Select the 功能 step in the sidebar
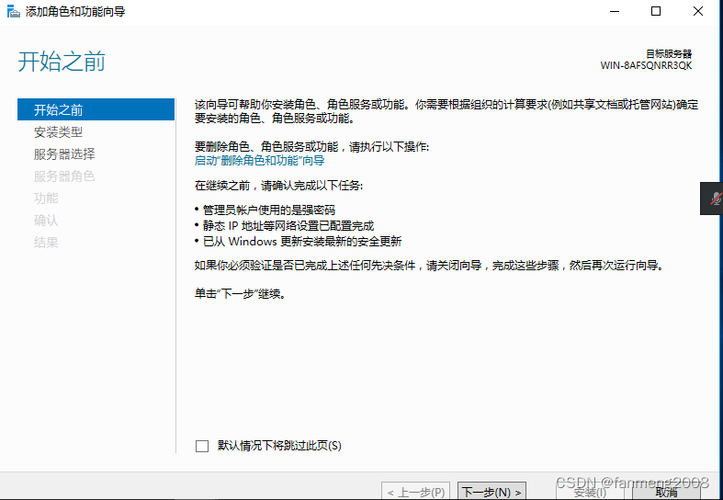This screenshot has width=723, height=500. (x=46, y=199)
